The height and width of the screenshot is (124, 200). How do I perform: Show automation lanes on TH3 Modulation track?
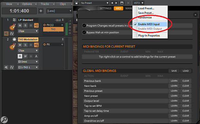click(12, 67)
